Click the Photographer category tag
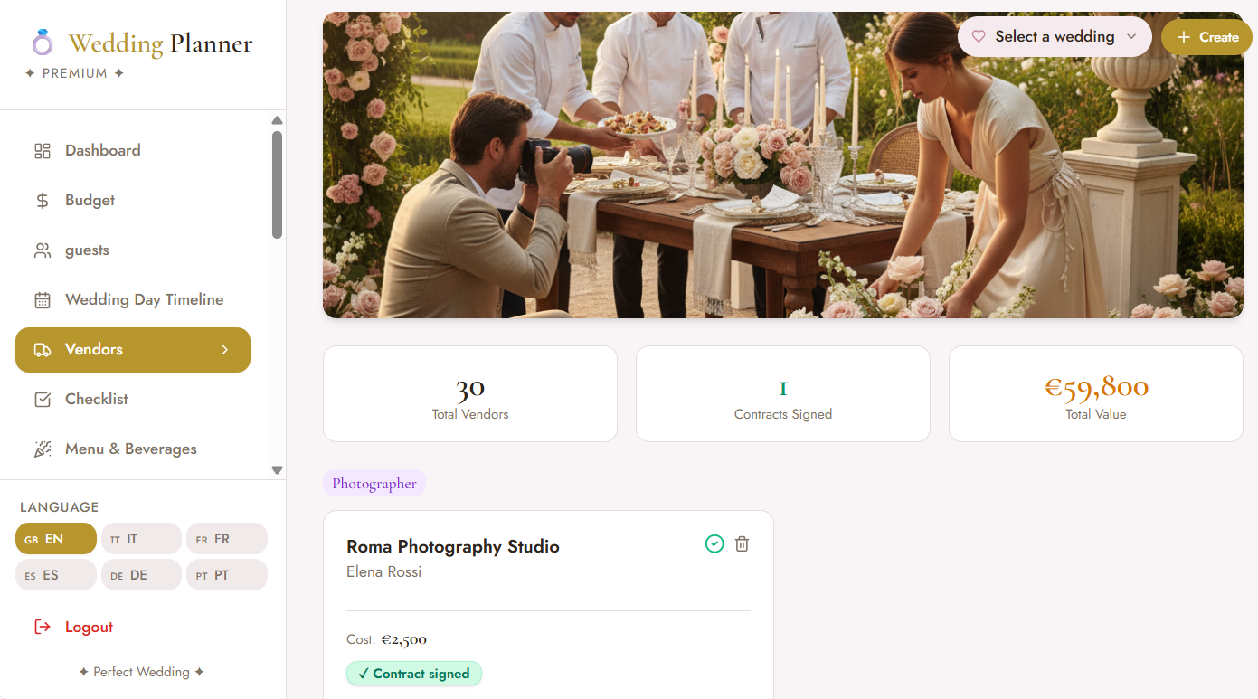The image size is (1258, 699). pos(374,484)
